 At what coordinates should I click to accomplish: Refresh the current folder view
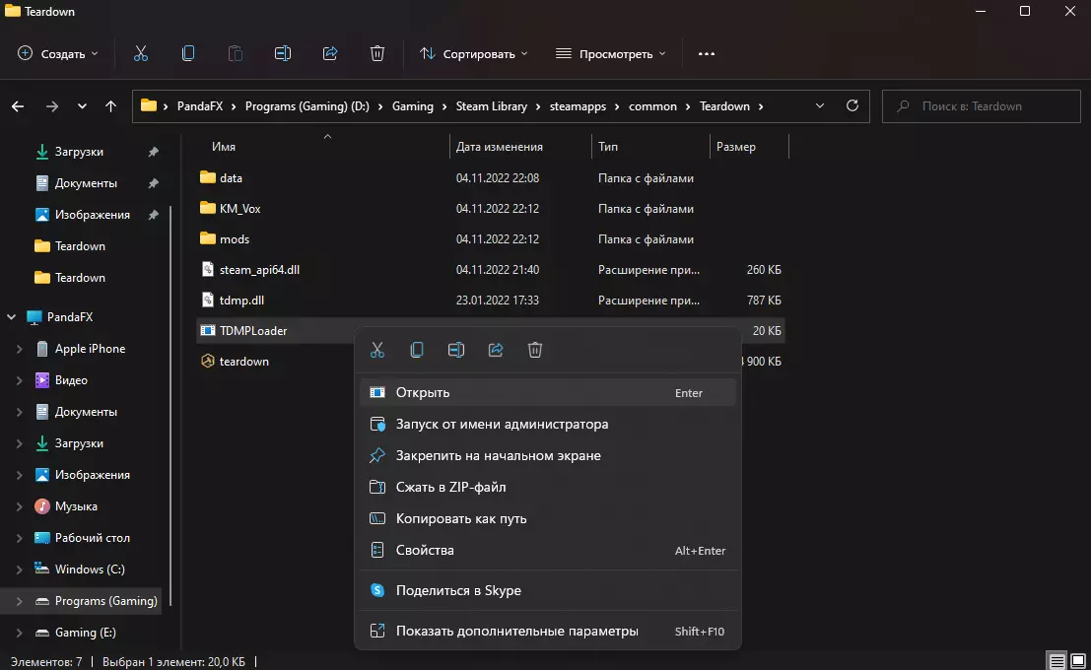click(852, 105)
